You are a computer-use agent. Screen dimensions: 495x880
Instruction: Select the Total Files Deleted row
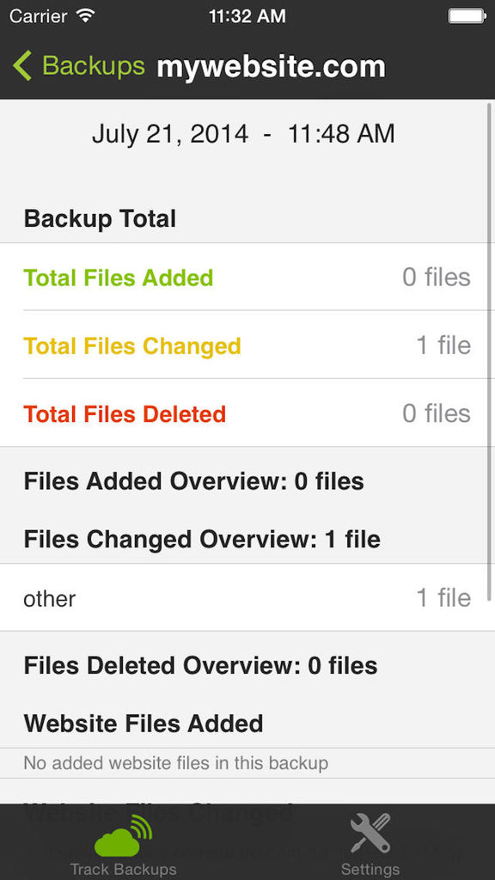pyautogui.click(x=247, y=413)
